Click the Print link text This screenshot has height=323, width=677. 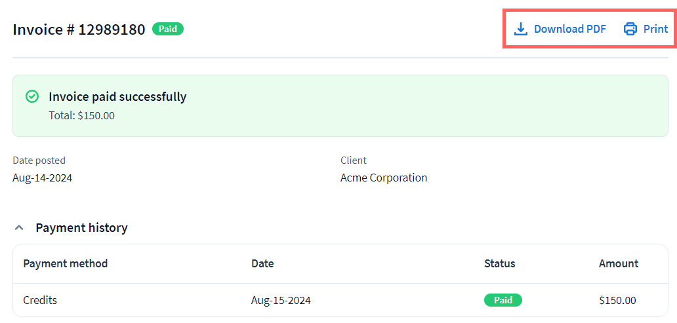pyautogui.click(x=655, y=29)
